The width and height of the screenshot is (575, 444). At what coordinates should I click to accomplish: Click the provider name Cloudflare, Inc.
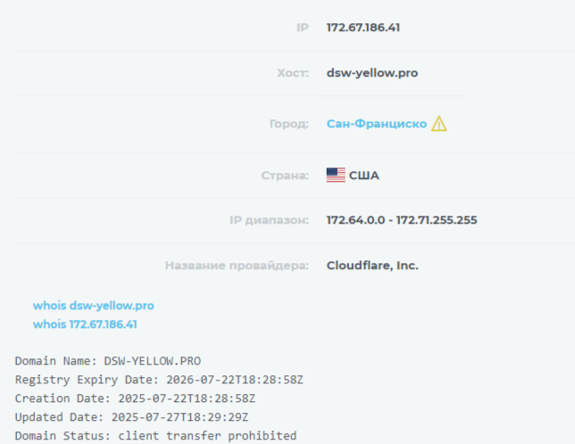pyautogui.click(x=372, y=266)
